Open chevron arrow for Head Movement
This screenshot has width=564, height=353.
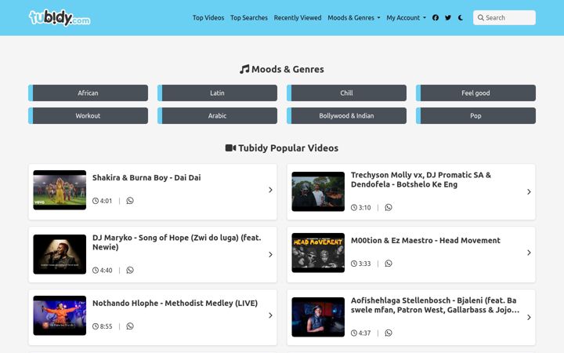click(x=529, y=253)
